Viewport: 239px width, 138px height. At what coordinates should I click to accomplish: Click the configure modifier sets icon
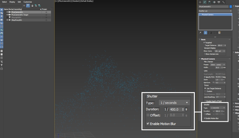coord(219,32)
